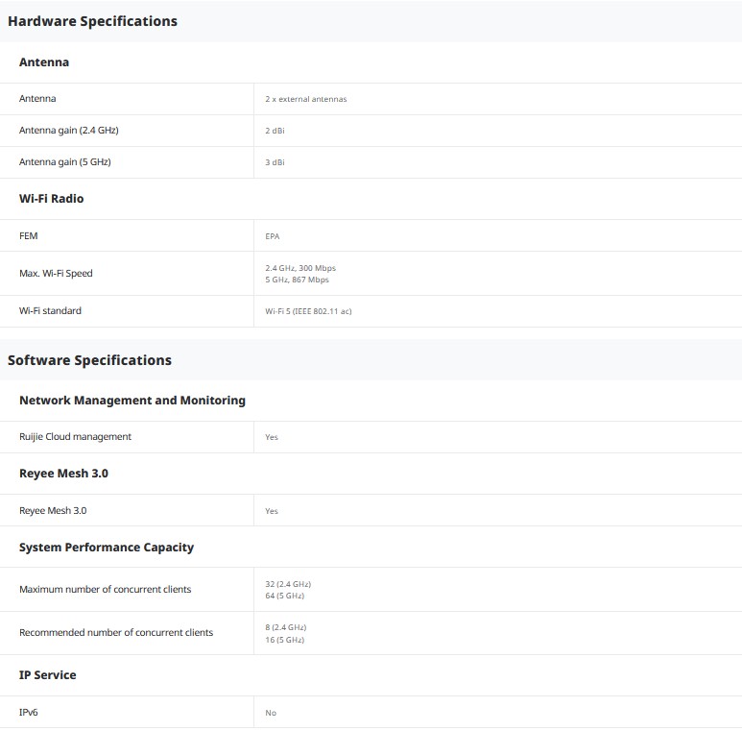This screenshot has height=731, width=742.
Task: Select the bold Reyee Mesh 3.0 heading
Action: 63,474
